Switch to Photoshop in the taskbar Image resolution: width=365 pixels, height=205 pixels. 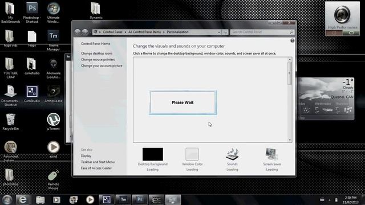tap(140, 200)
